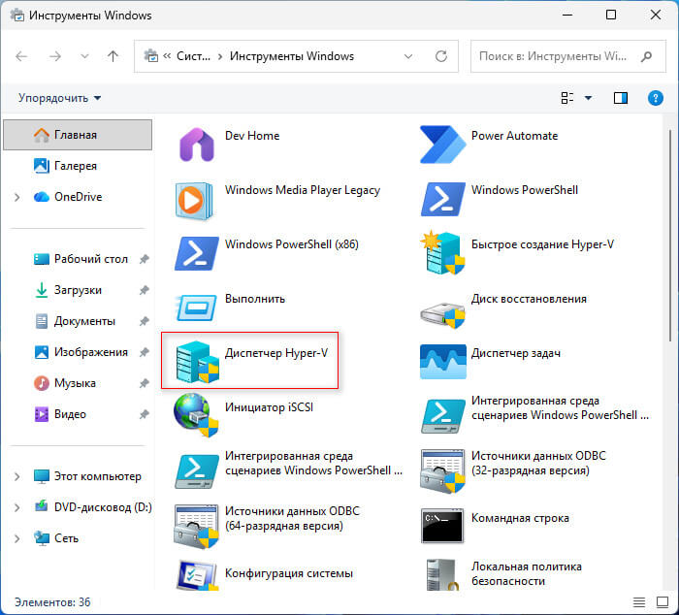This screenshot has width=679, height=615.
Task: Switch to details view in status bar
Action: coord(639,602)
